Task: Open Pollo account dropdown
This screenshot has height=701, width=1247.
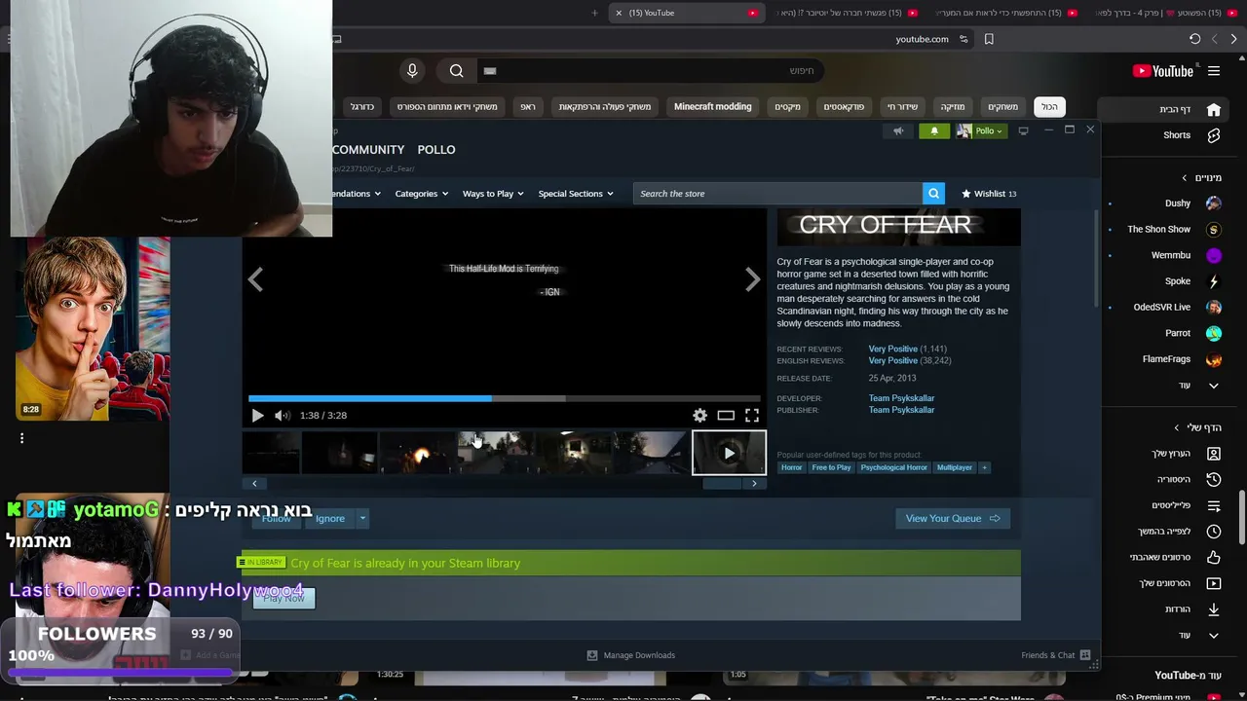Action: (x=980, y=131)
